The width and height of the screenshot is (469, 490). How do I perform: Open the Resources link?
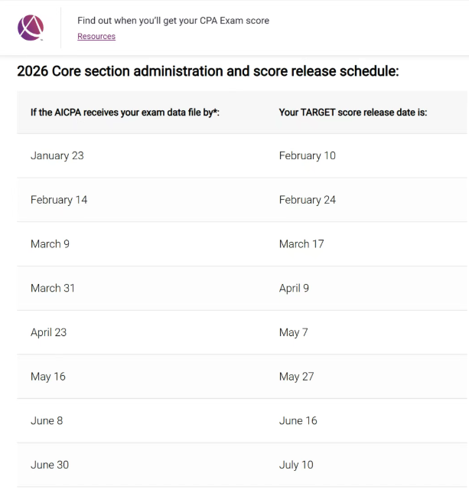[96, 36]
